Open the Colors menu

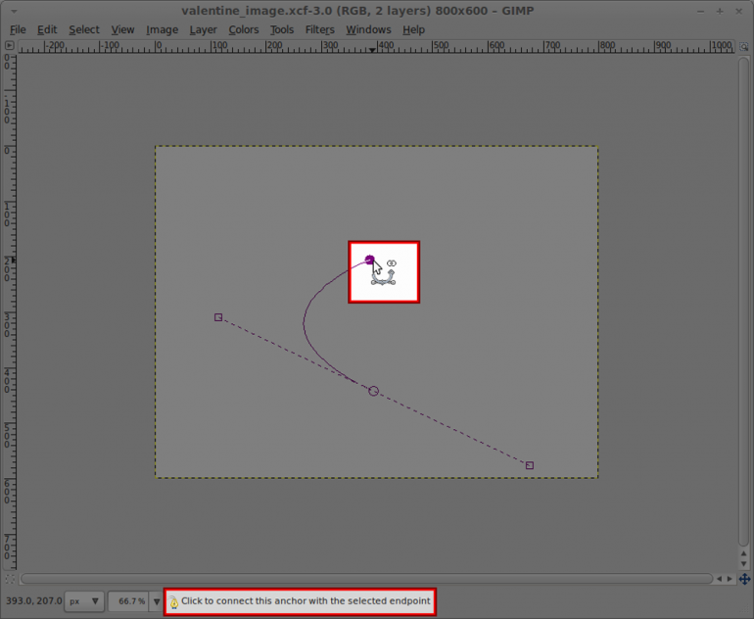(243, 29)
